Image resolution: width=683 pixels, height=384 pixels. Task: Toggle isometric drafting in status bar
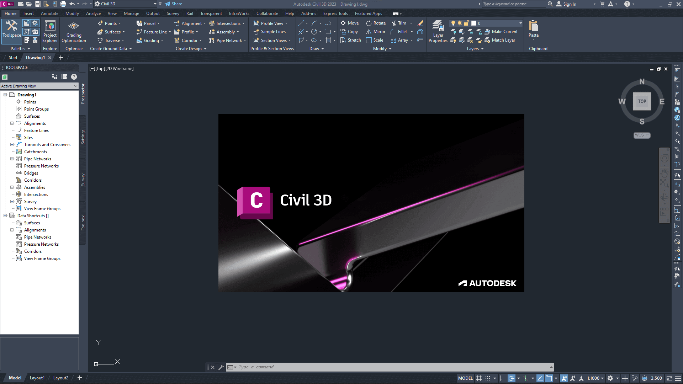pyautogui.click(x=525, y=378)
